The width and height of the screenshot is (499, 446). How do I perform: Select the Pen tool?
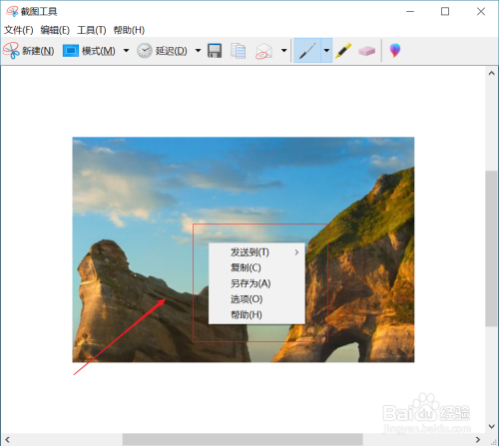click(307, 51)
